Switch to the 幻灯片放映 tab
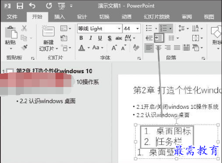Image resolution: width=222 pixels, height=163 pixels. point(157,17)
